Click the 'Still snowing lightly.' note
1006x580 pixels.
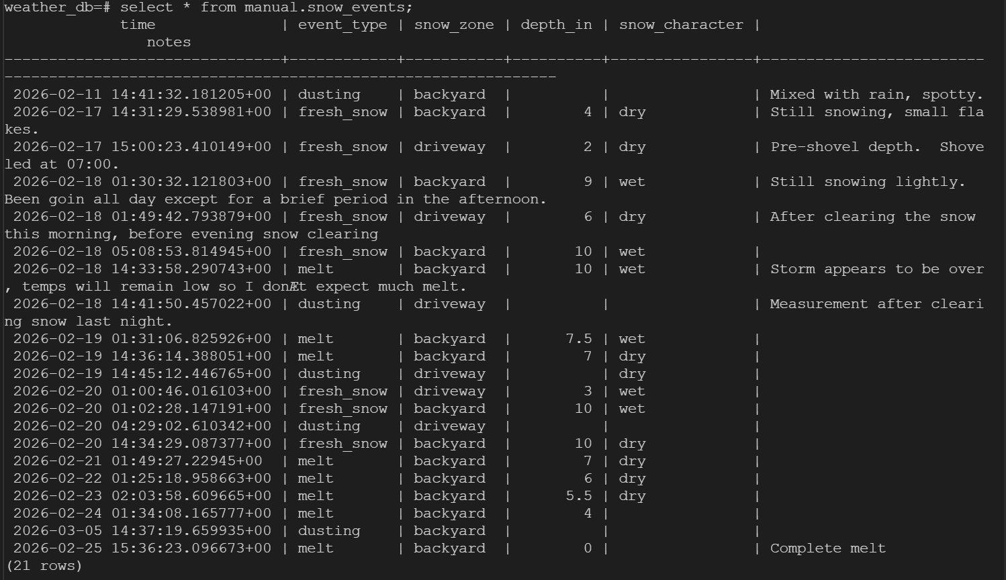(867, 182)
